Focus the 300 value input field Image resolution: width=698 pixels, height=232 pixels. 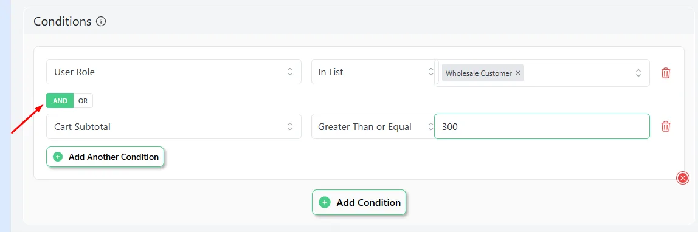coord(542,126)
